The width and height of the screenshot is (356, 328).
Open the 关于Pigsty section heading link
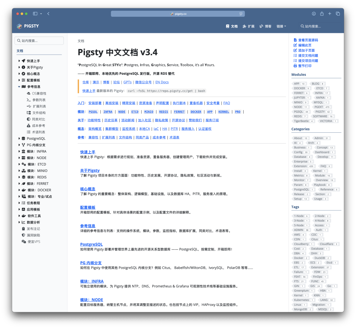pos(90,170)
